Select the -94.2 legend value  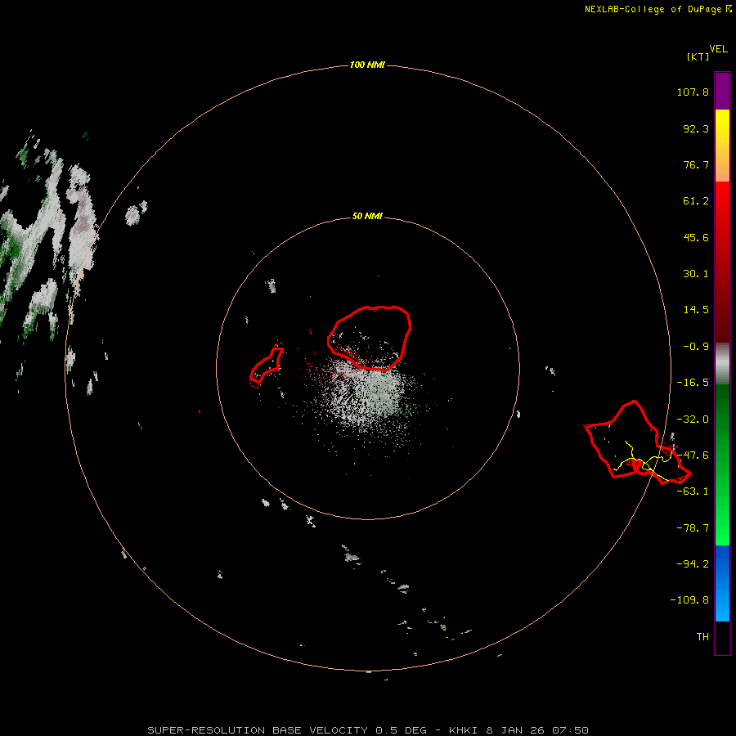tap(693, 563)
